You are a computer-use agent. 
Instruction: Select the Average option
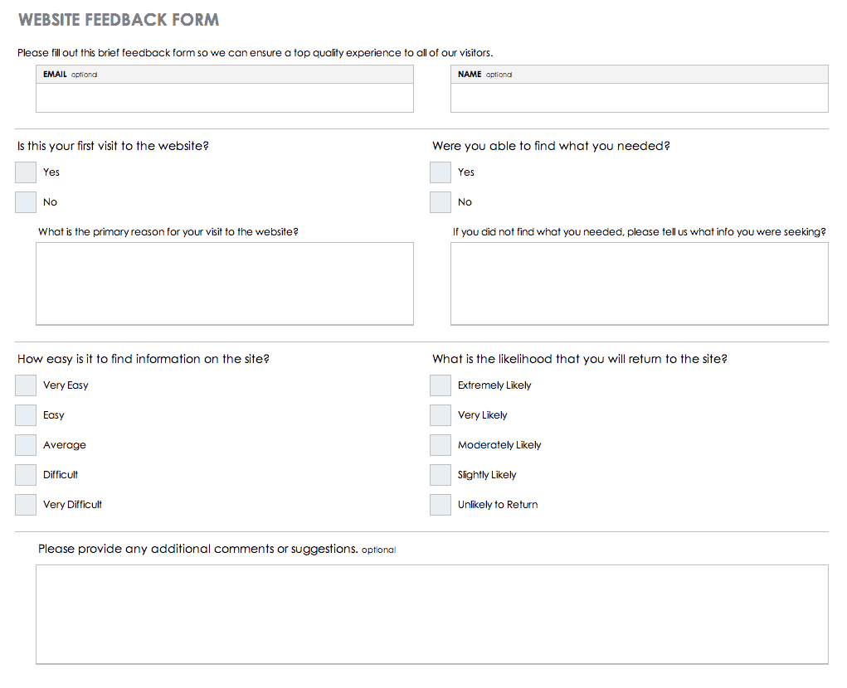[x=25, y=444]
